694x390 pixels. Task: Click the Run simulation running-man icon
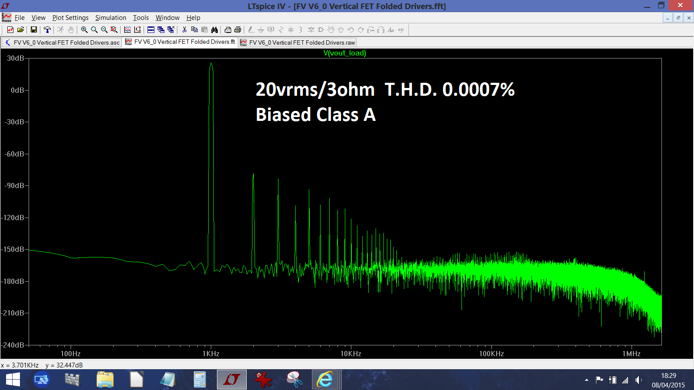(60, 29)
